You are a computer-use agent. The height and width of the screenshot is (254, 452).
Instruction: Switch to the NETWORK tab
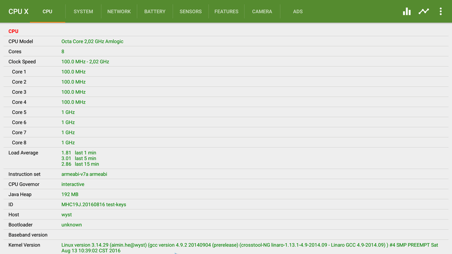click(x=119, y=11)
